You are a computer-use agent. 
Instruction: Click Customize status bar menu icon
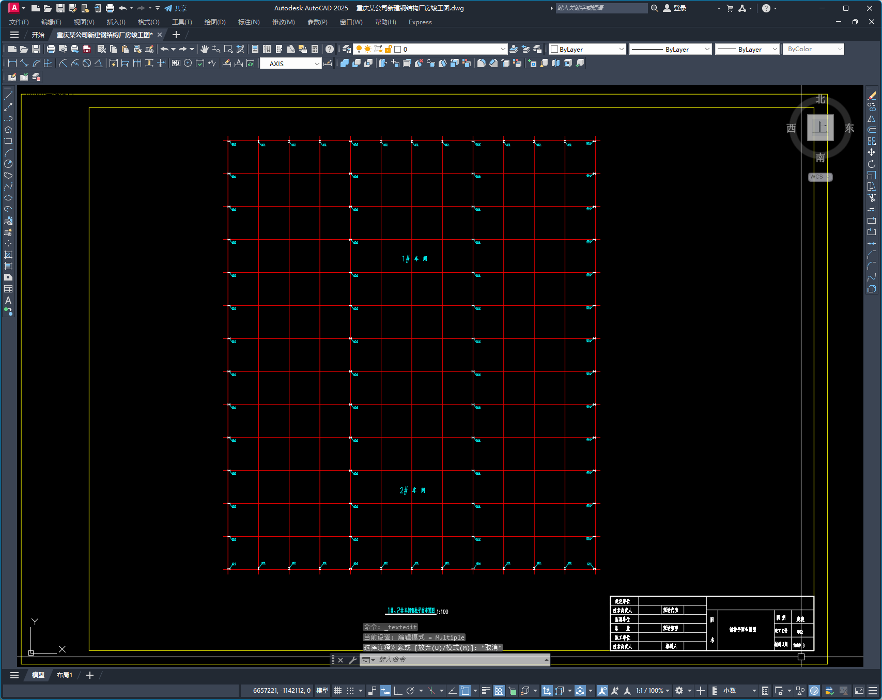(873, 691)
